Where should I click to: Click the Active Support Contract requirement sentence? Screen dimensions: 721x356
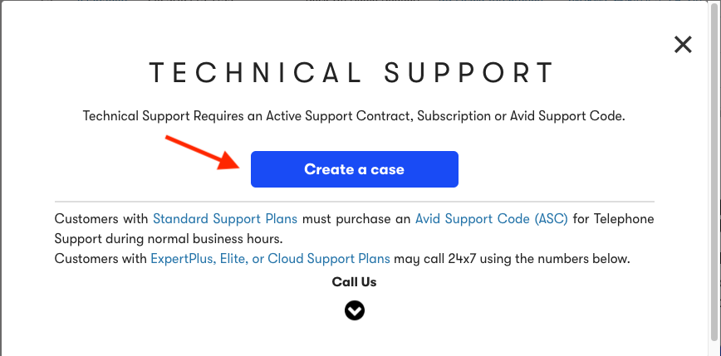pyautogui.click(x=354, y=115)
